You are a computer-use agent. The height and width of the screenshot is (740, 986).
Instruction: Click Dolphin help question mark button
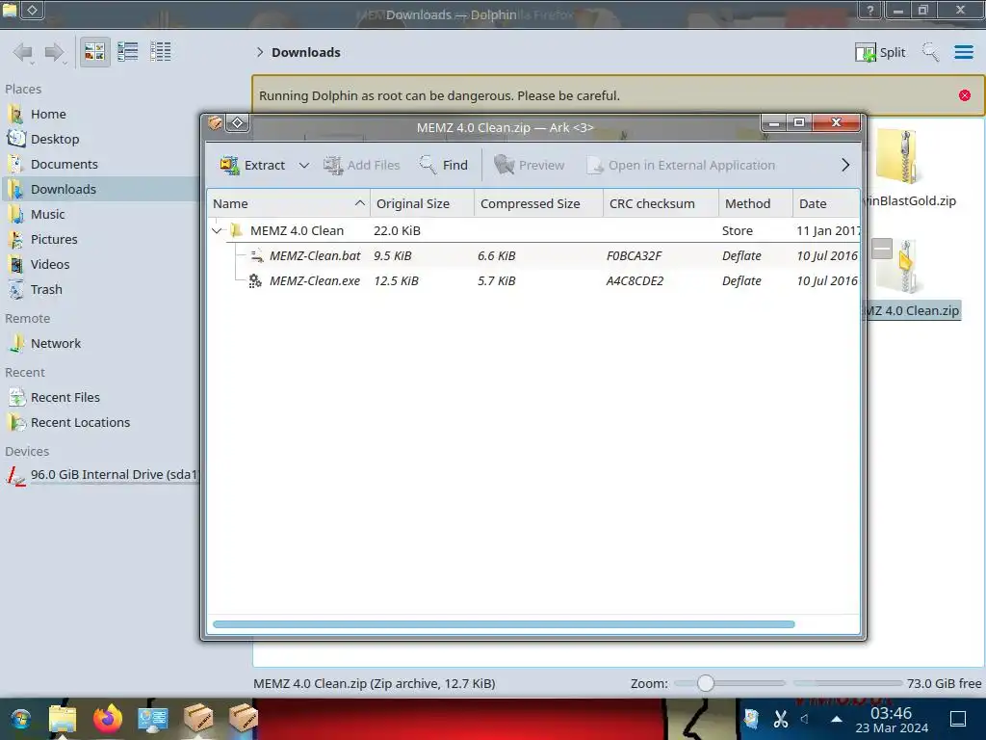coord(869,10)
